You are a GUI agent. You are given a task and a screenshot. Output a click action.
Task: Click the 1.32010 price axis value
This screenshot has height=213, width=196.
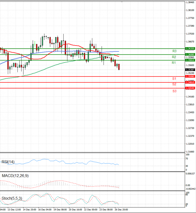pyautogui.click(x=190, y=144)
